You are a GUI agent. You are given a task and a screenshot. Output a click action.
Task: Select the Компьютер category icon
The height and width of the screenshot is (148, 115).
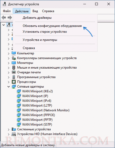pos(14,53)
